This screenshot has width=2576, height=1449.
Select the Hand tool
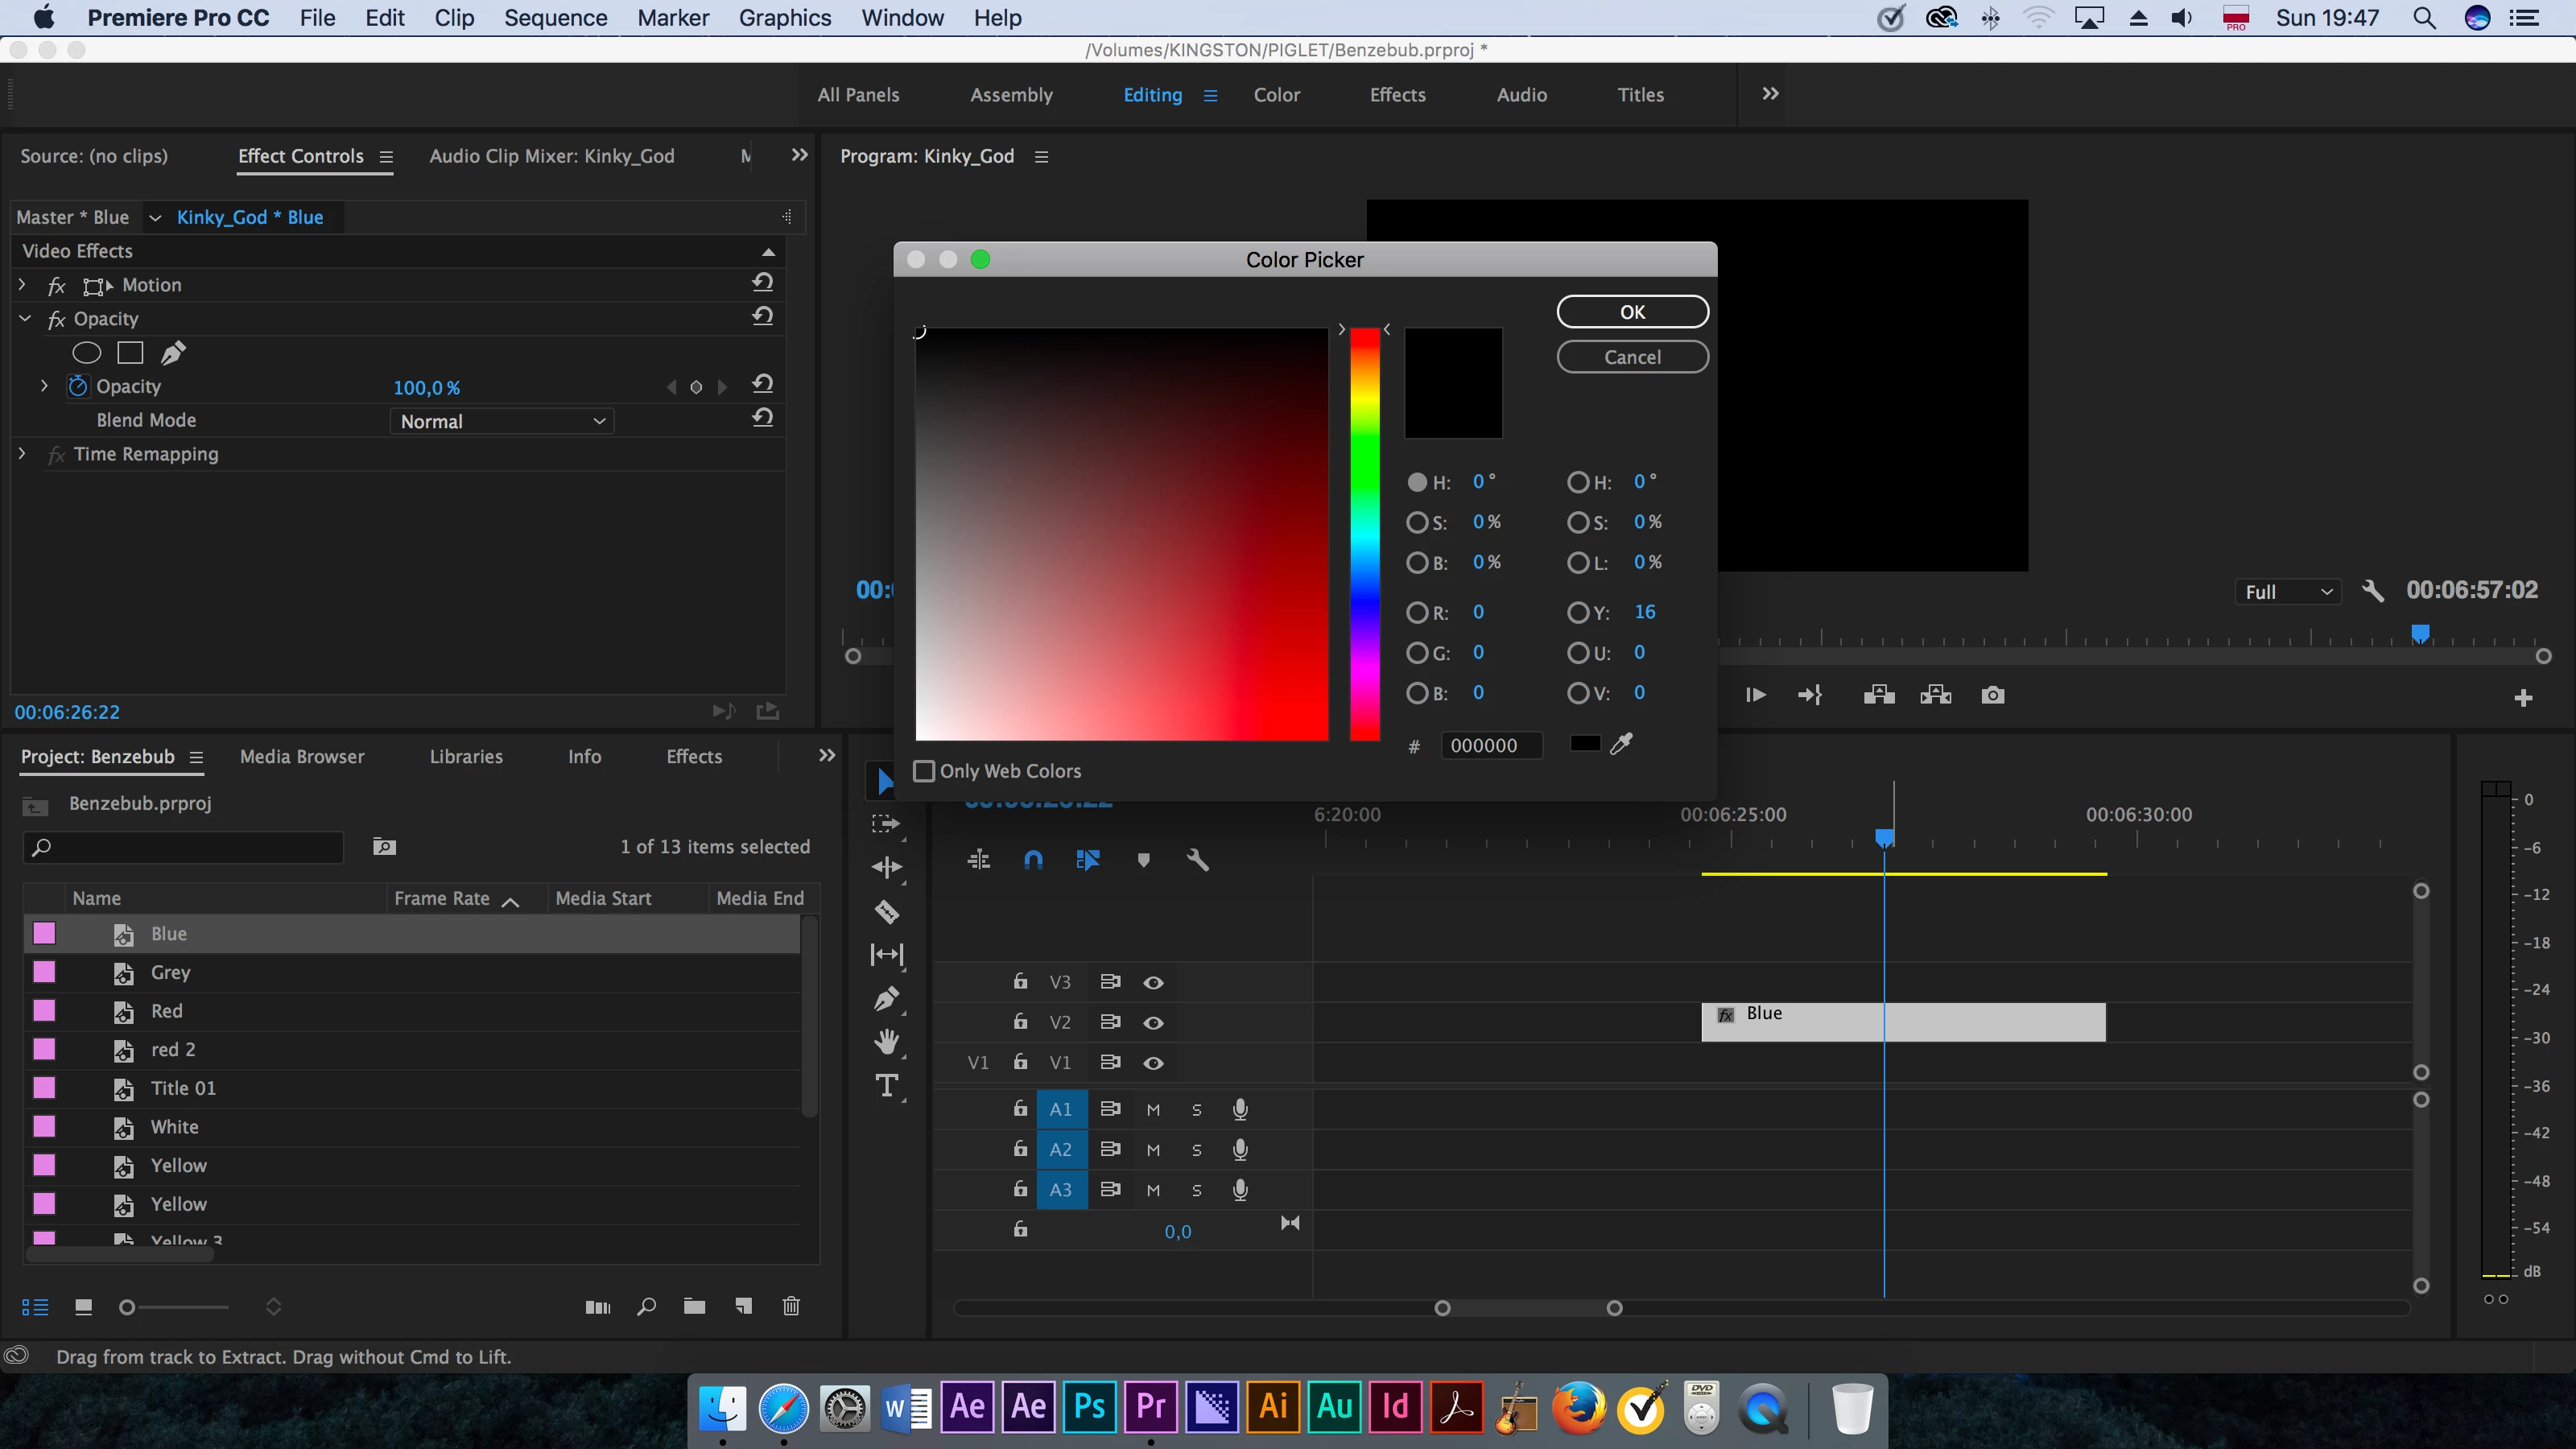pyautogui.click(x=886, y=1042)
